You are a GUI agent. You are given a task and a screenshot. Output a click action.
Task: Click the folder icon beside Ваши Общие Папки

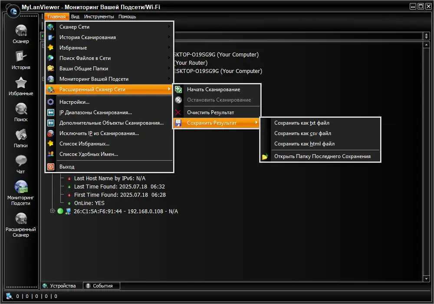pyautogui.click(x=51, y=68)
